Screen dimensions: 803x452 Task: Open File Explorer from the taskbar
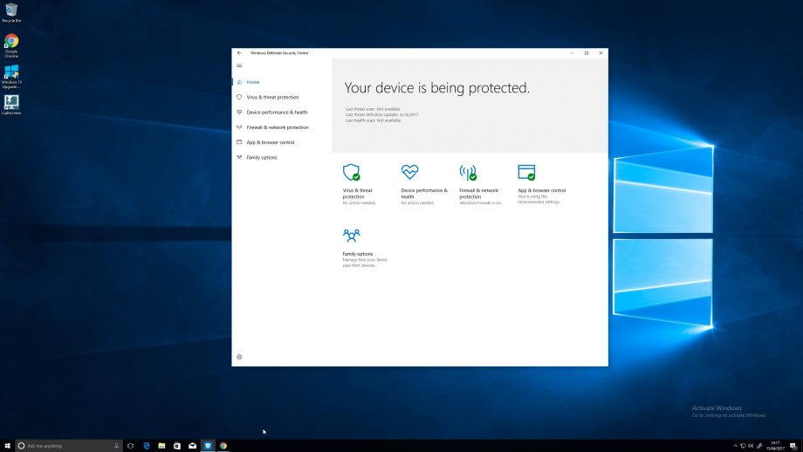point(161,446)
